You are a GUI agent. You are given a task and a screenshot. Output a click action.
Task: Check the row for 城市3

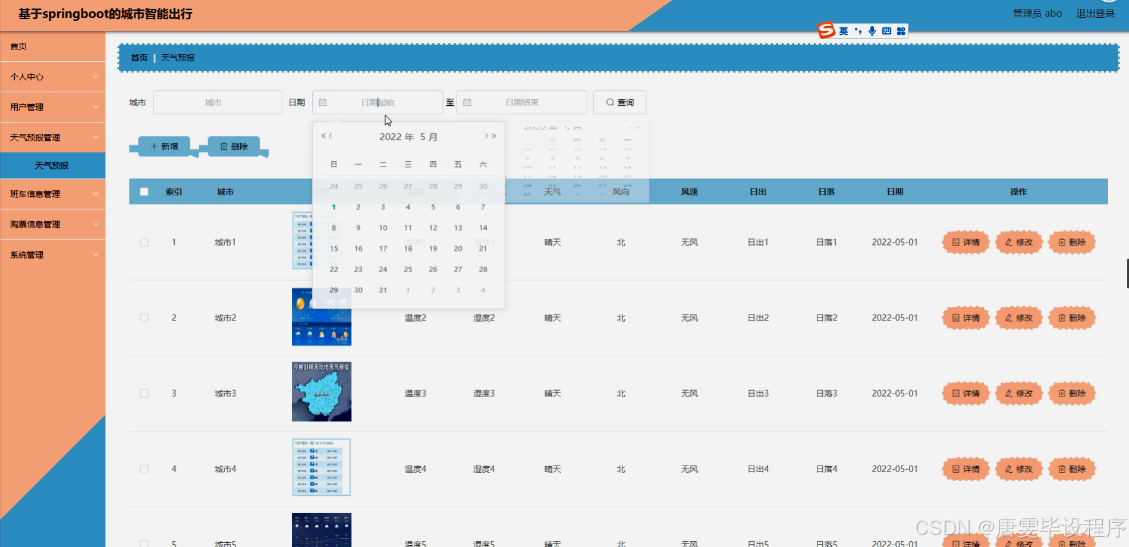pos(144,393)
